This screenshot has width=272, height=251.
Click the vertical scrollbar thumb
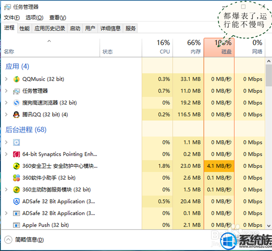[x=269, y=75]
